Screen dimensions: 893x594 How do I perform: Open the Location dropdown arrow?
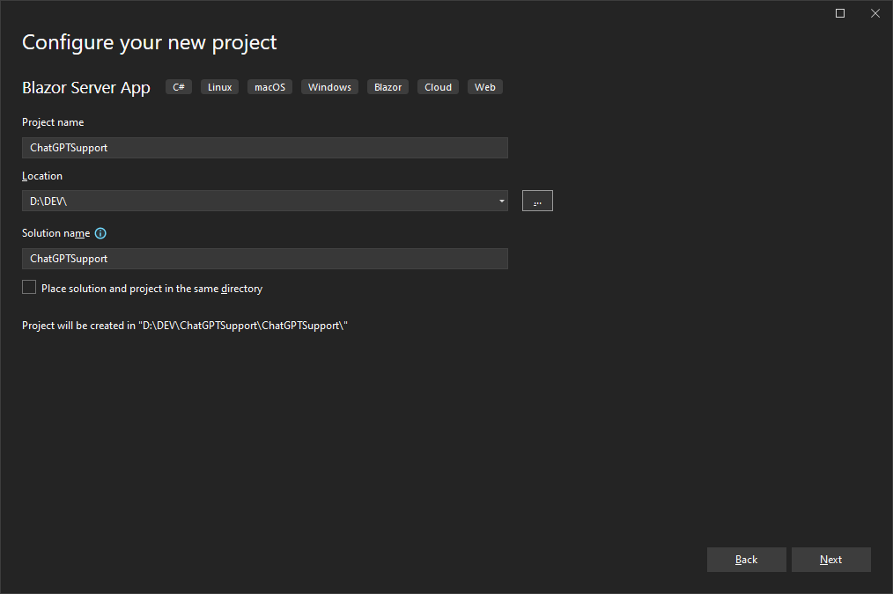(x=501, y=201)
